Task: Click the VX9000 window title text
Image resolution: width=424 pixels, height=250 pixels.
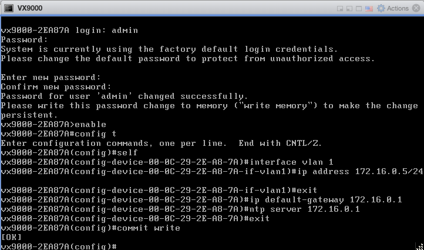Action: (29, 8)
